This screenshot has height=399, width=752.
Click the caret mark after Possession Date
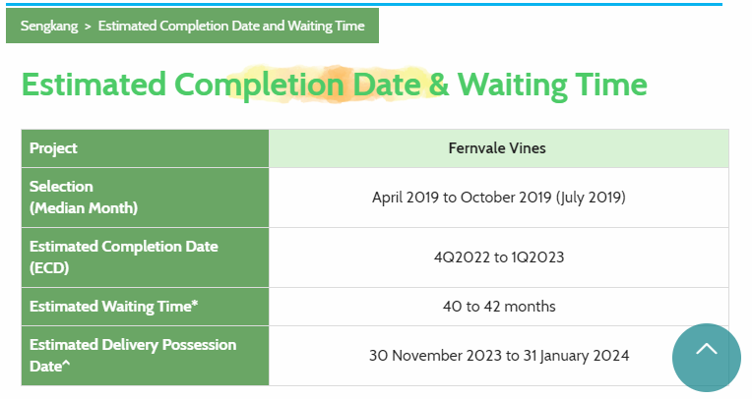[62, 366]
